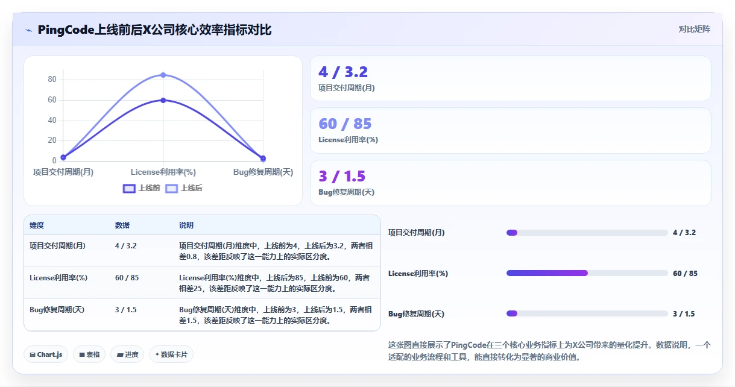
Task: Select the 4 / 3.2 project delivery card
Action: 511,78
